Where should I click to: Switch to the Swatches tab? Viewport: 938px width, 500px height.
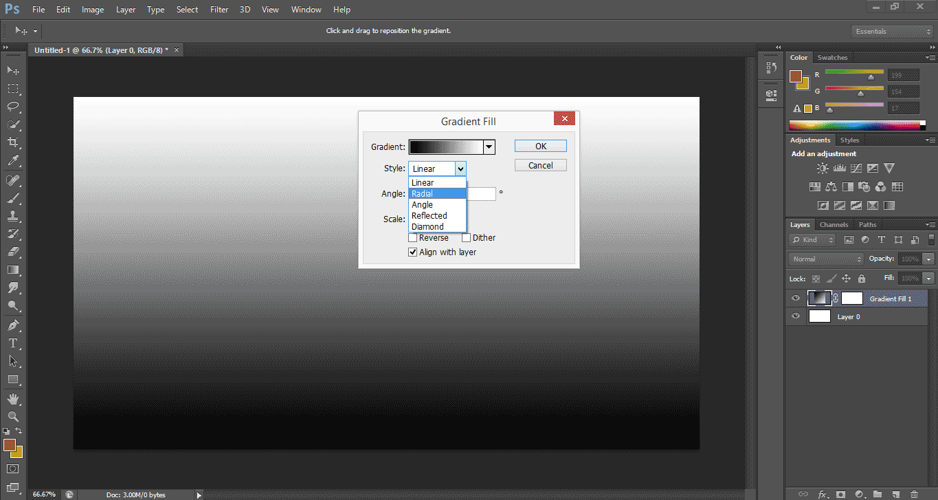pyautogui.click(x=832, y=58)
